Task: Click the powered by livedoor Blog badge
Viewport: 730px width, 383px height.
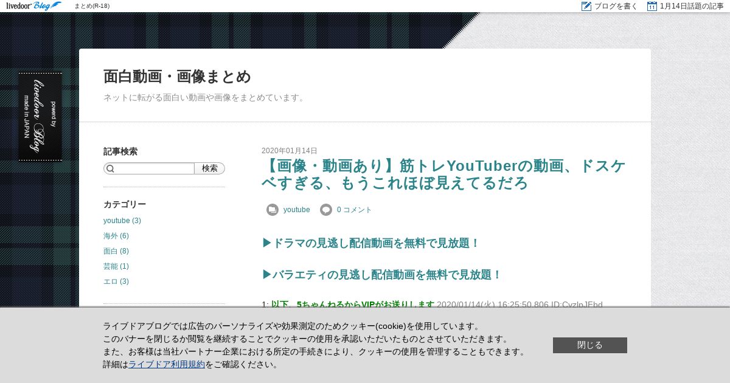Action: click(x=40, y=117)
